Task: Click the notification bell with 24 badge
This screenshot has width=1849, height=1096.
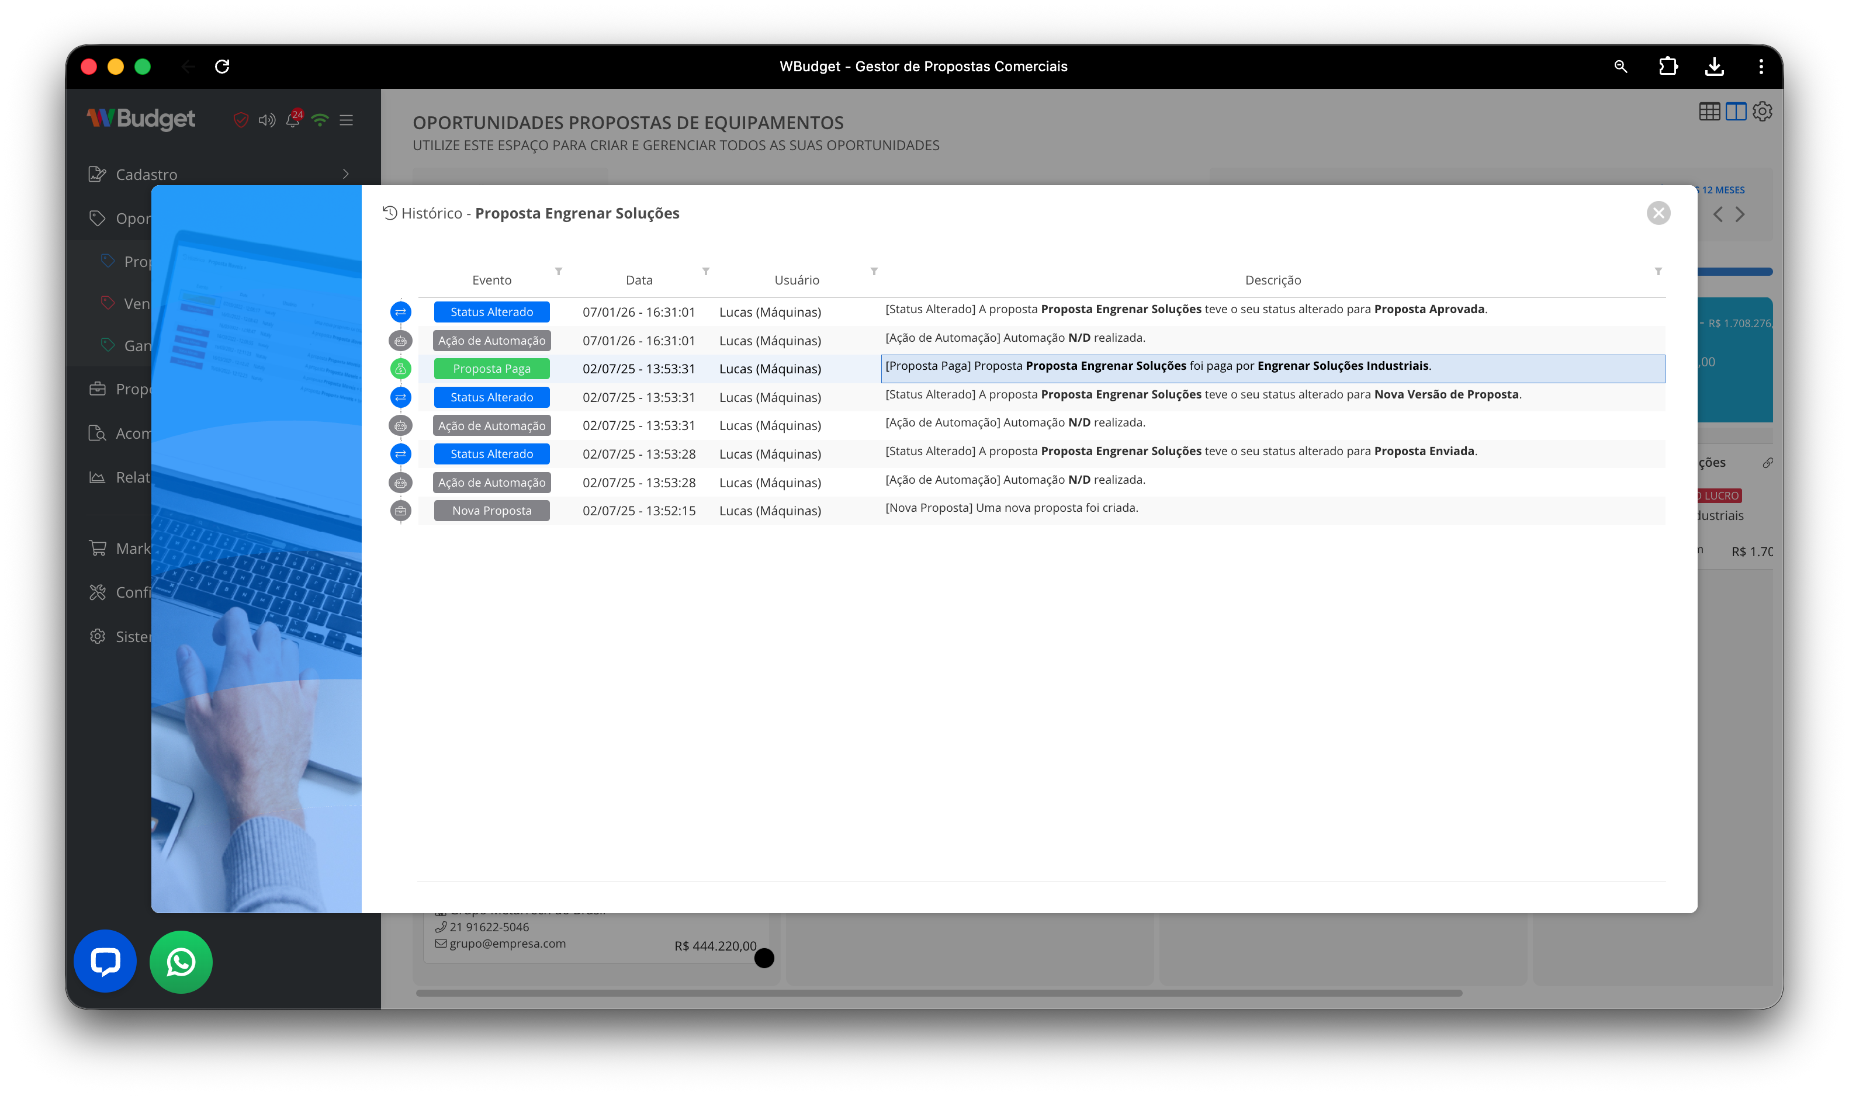Action: click(293, 120)
